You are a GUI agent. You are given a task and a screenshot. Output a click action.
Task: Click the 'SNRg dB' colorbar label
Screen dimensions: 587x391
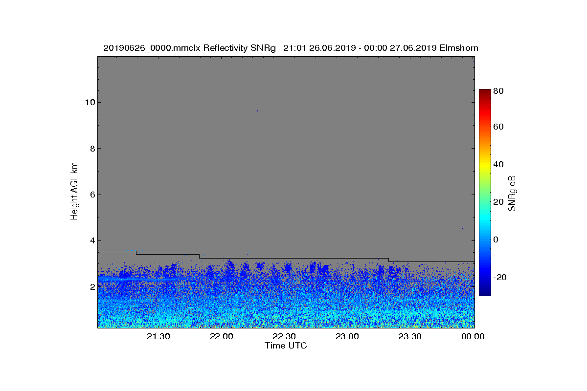click(512, 193)
